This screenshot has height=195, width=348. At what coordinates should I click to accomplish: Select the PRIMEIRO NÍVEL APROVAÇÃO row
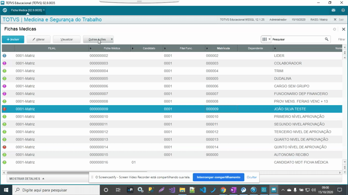[172, 116]
